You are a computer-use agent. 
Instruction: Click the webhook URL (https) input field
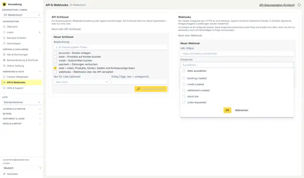[x=237, y=53]
